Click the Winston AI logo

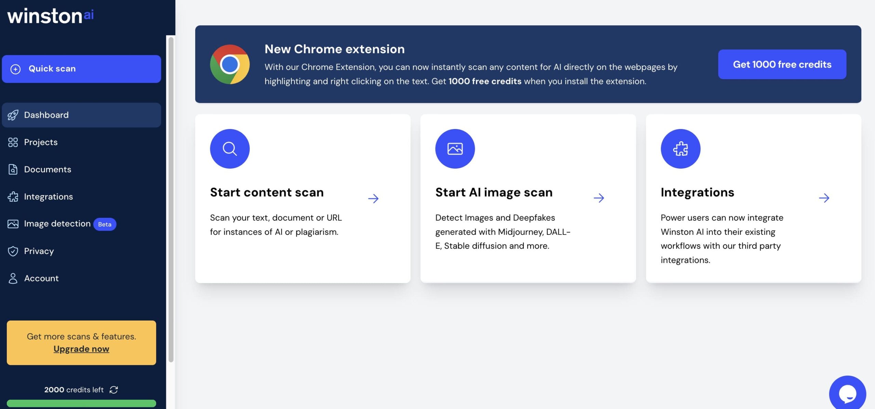pos(51,16)
